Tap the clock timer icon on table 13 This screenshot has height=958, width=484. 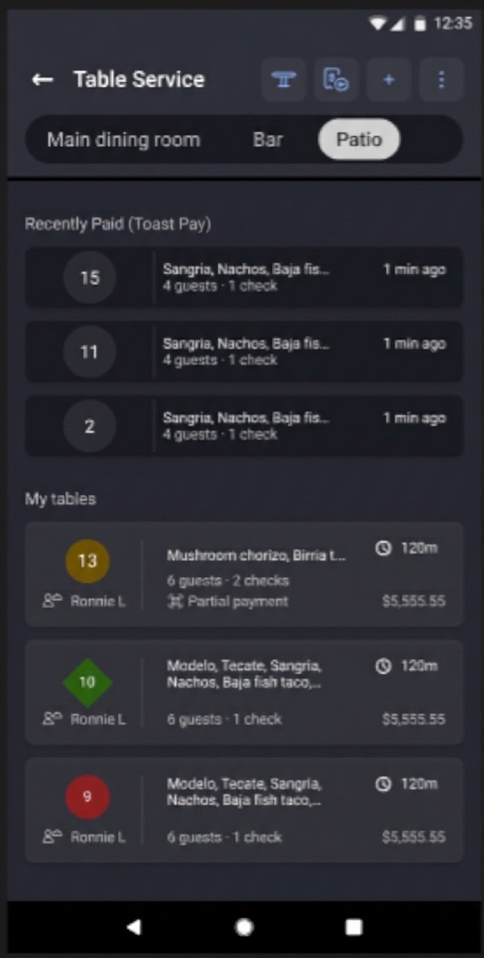(x=383, y=548)
